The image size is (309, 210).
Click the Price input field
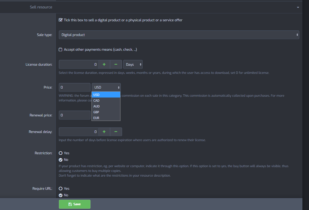click(x=75, y=87)
